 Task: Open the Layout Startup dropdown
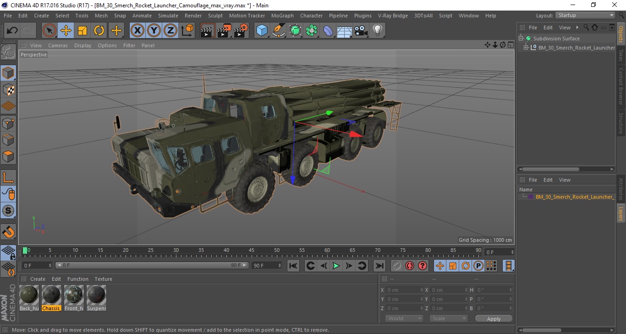click(585, 15)
